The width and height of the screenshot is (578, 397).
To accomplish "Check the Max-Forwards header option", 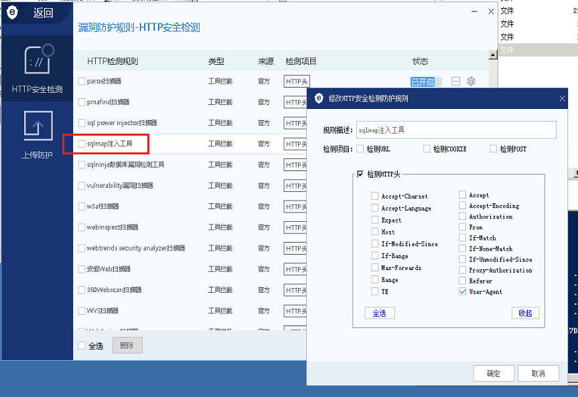I will [375, 267].
